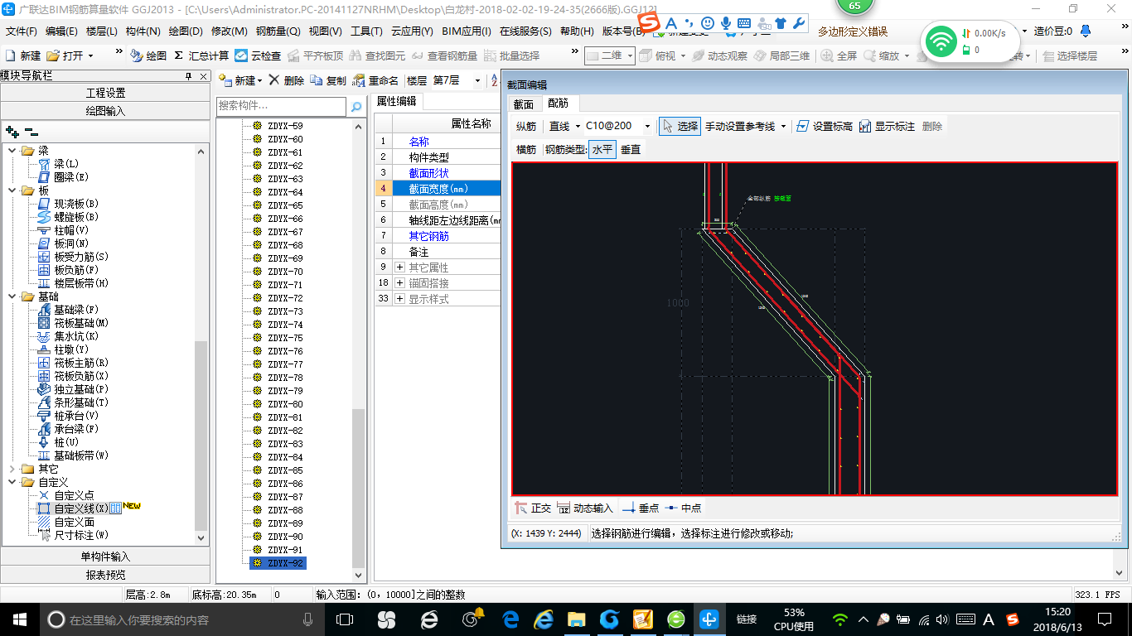Collapse the 板 tree folder
This screenshot has width=1132, height=636.
tap(12, 190)
